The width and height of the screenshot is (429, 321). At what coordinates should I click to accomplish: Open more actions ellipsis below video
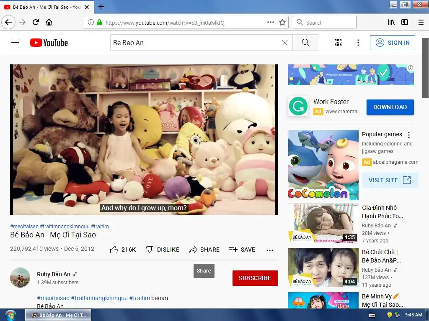(270, 250)
